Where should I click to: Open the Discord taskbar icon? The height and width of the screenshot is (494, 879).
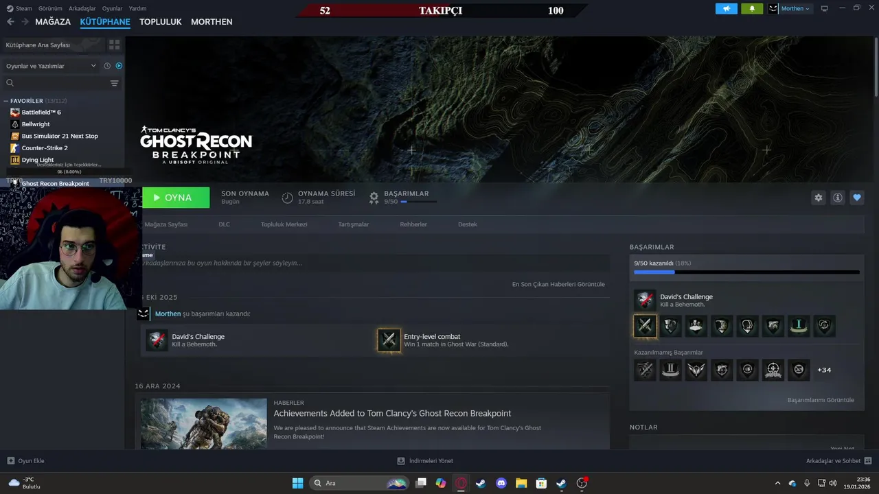click(501, 483)
